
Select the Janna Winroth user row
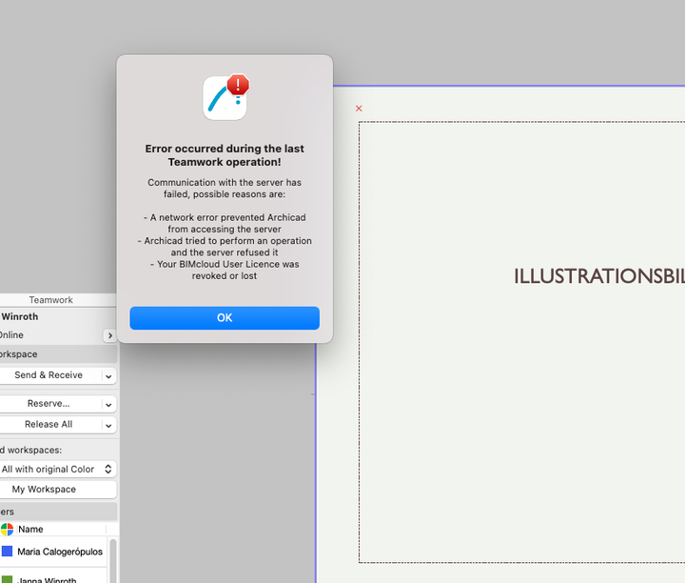(53, 576)
